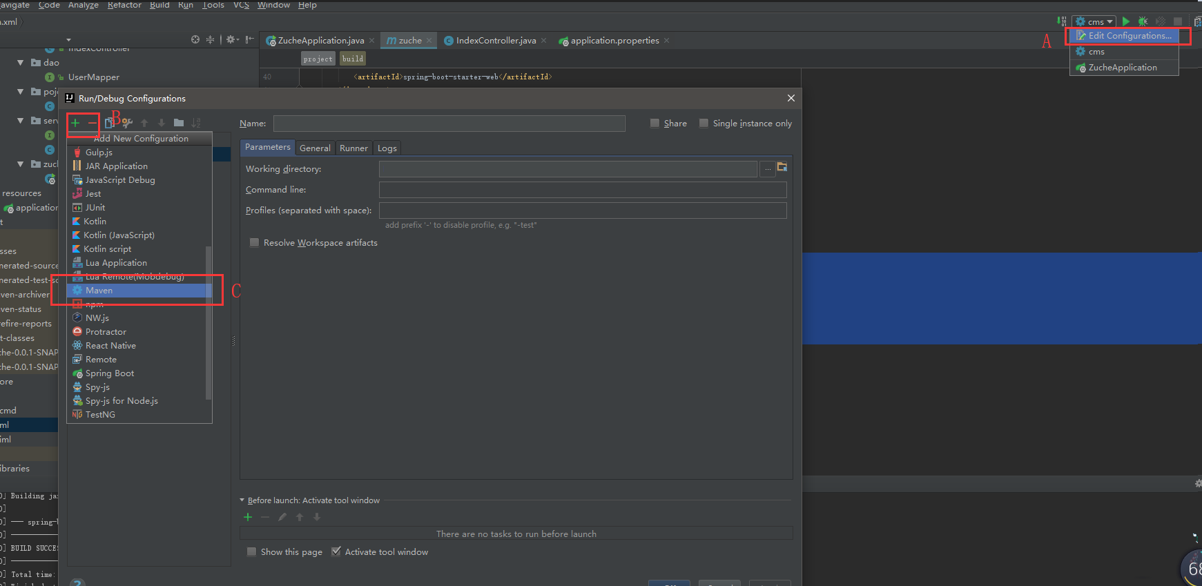Click the green Run button in toolbar
The height and width of the screenshot is (586, 1202).
1126,21
